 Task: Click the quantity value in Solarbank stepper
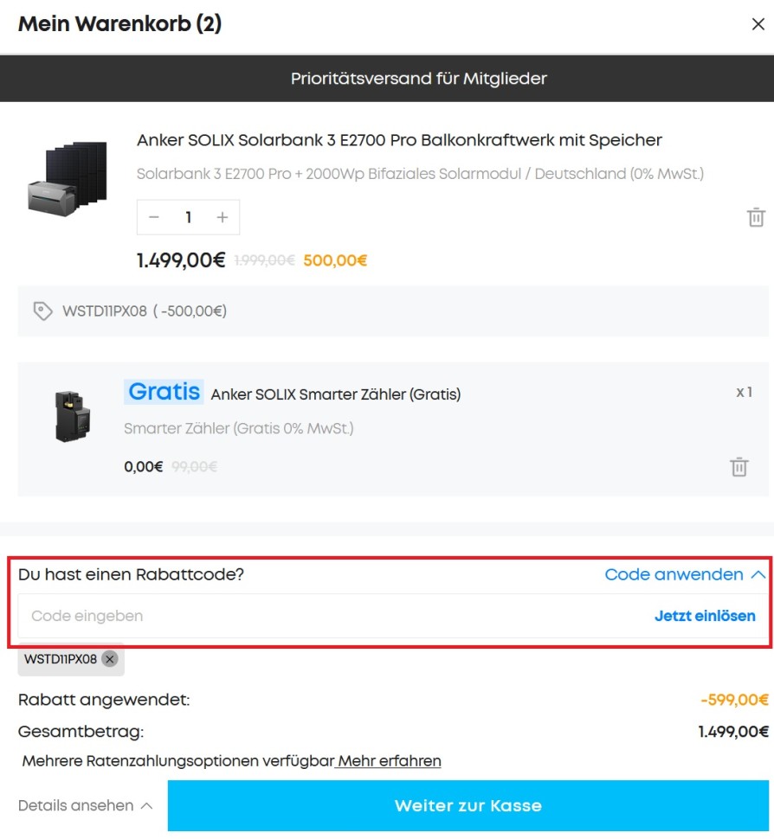pyautogui.click(x=188, y=217)
